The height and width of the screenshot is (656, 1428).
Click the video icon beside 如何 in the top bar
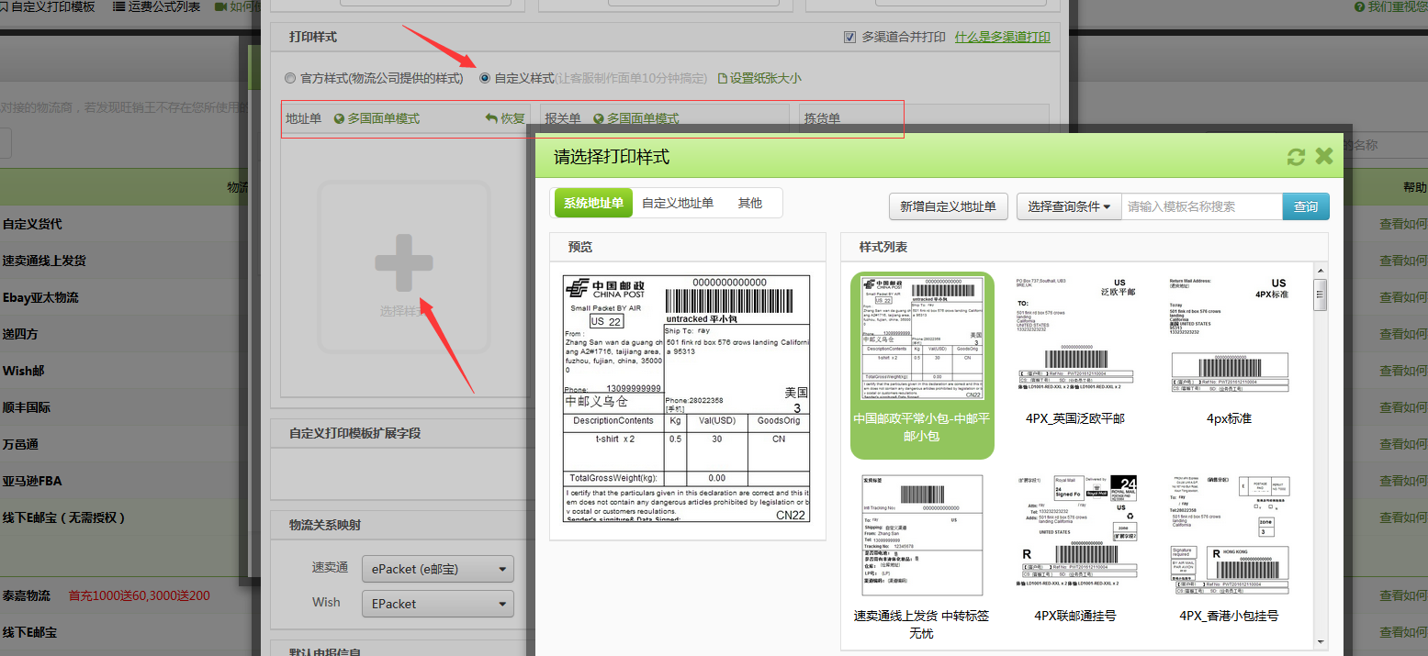[221, 6]
